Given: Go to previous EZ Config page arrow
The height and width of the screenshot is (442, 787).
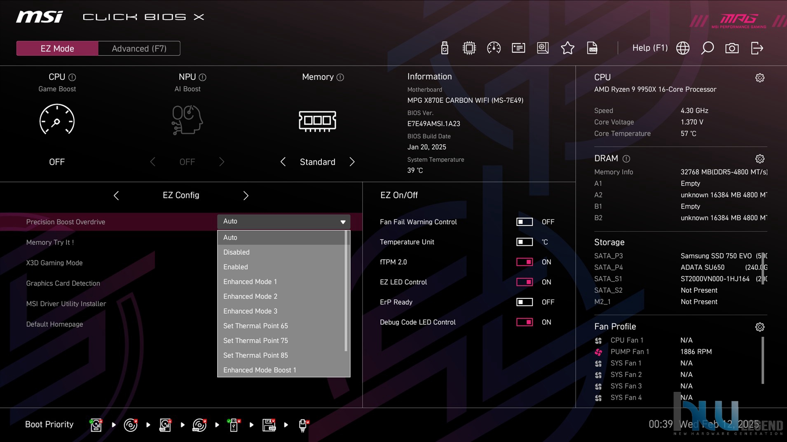Looking at the screenshot, I should (x=116, y=195).
